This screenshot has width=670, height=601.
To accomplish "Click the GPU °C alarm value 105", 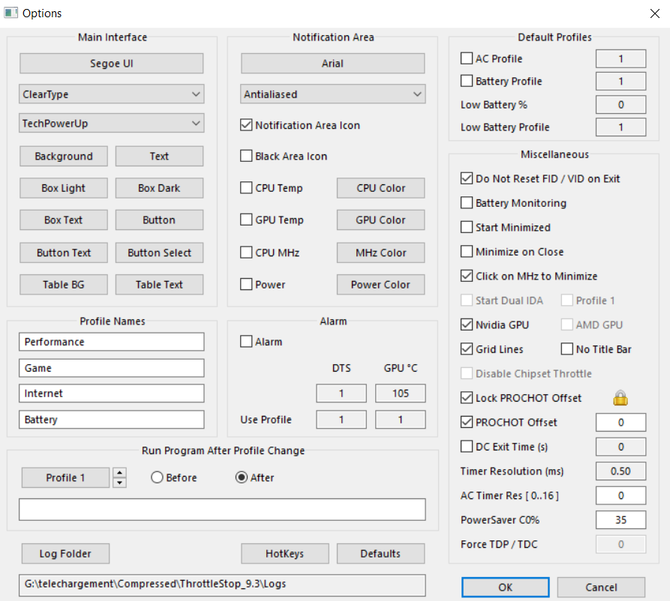I will 401,393.
